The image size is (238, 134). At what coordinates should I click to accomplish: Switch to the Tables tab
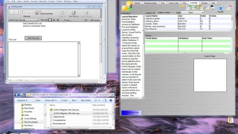coord(137,3)
